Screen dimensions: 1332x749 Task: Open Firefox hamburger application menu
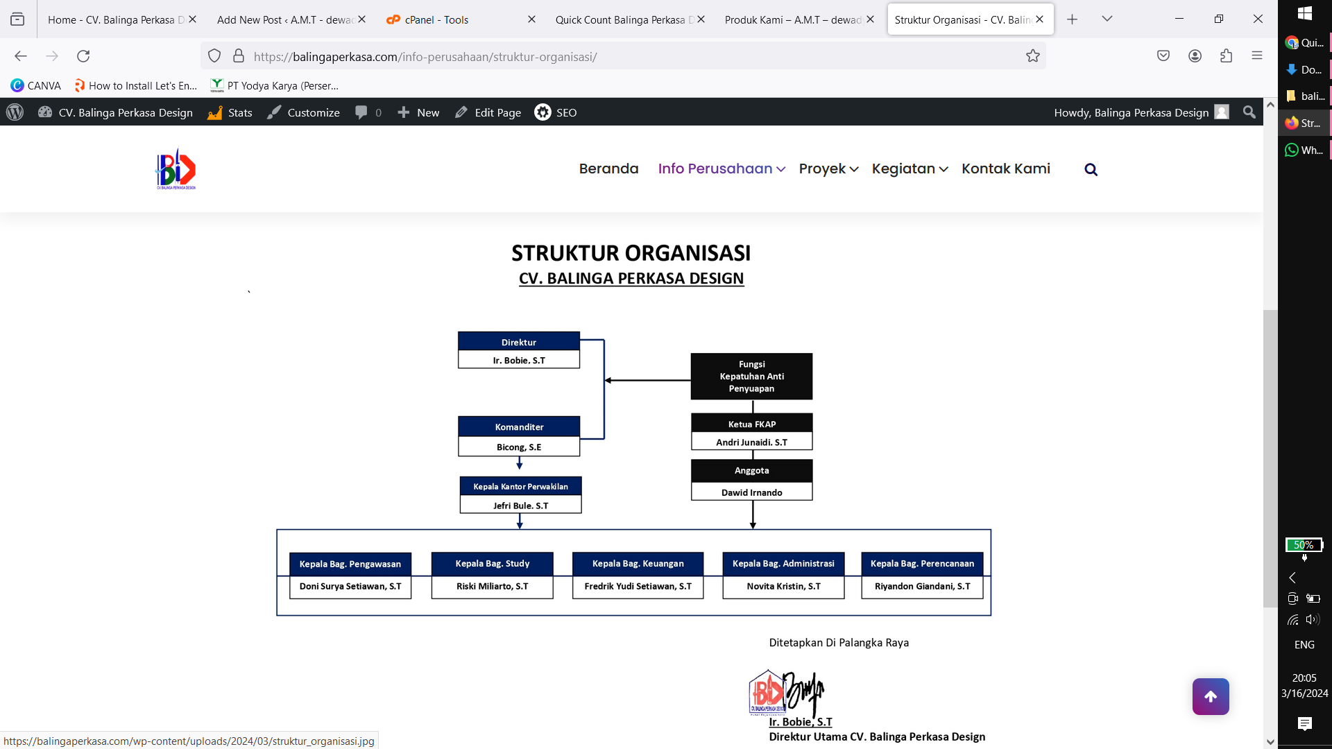coord(1257,56)
